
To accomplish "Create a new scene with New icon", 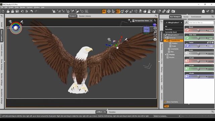I will [x=3, y=11].
